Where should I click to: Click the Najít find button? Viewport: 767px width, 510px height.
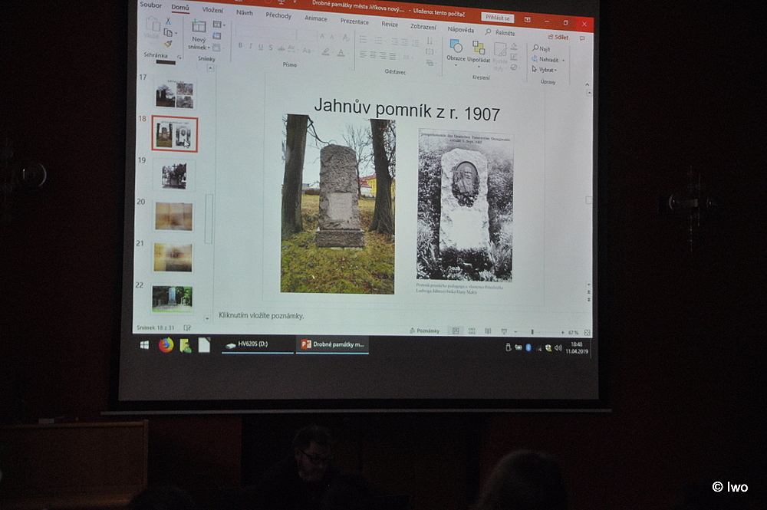pyautogui.click(x=541, y=49)
